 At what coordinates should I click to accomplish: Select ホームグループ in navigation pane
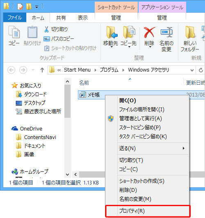(x=30, y=171)
